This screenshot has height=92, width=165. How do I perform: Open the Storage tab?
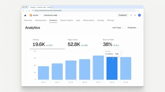point(101,20)
